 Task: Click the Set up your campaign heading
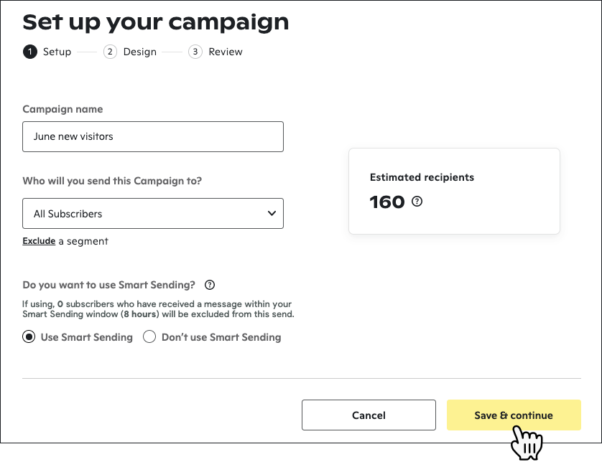pos(156,22)
